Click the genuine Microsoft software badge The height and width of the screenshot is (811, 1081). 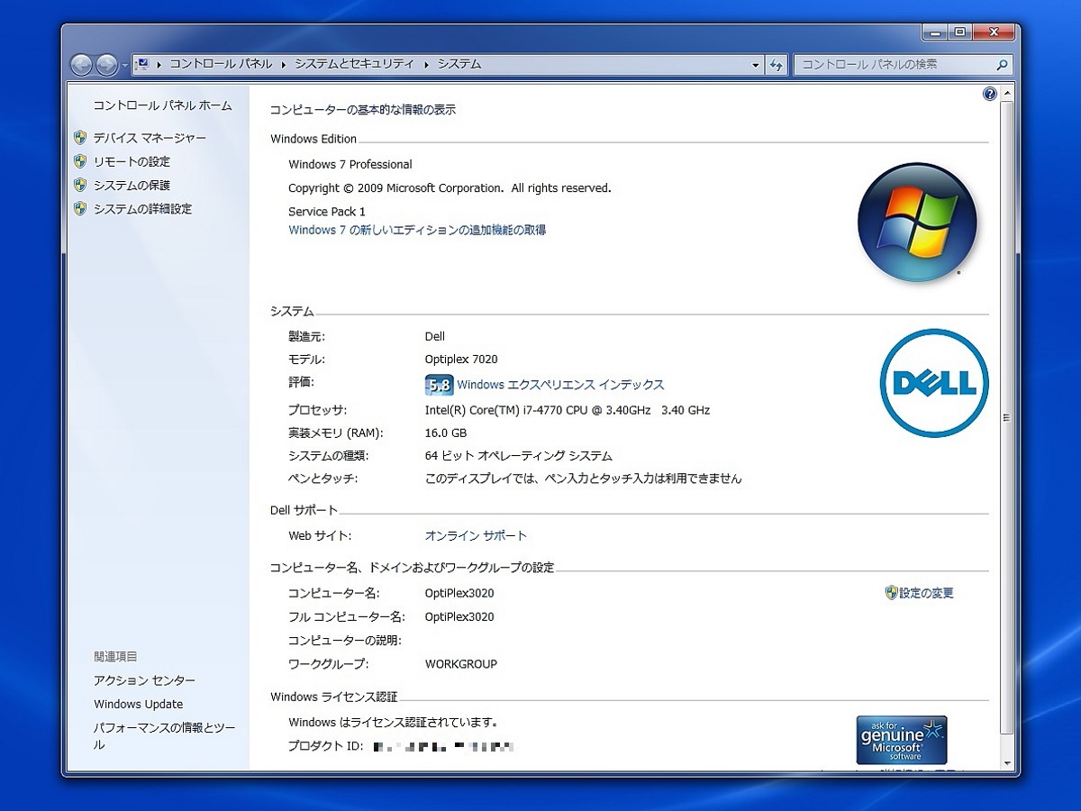coord(902,740)
